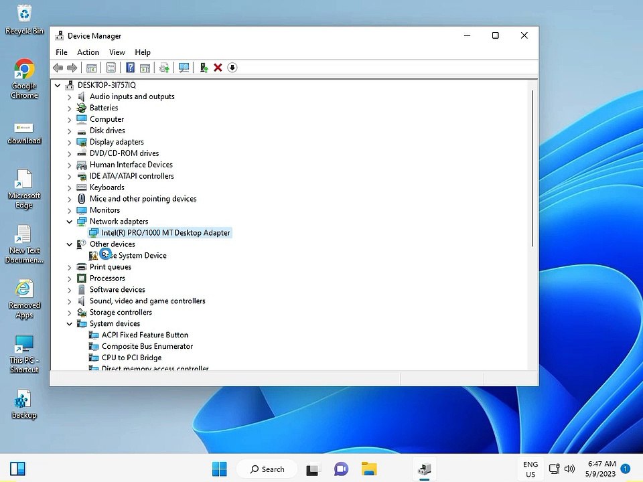Viewport: 643px width, 482px height.
Task: Select the Software devices category
Action: [117, 289]
